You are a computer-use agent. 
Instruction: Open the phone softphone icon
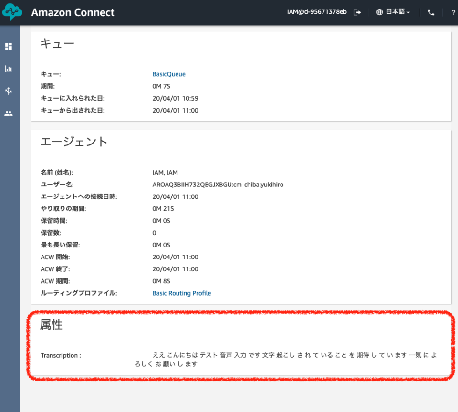(431, 12)
